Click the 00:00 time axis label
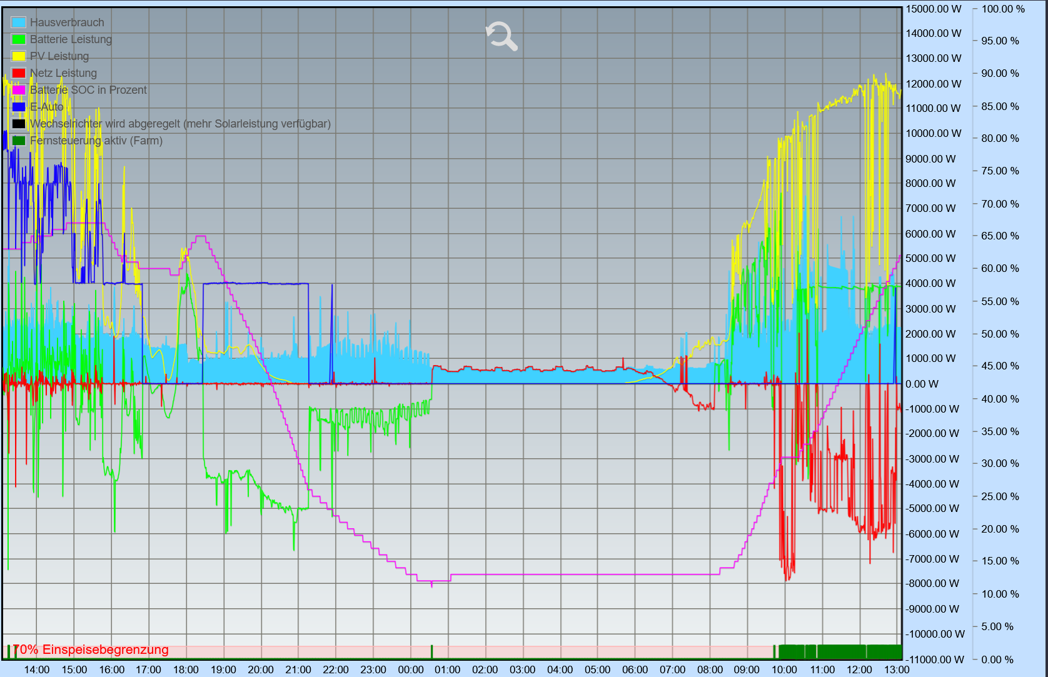1048x677 pixels. 411,669
